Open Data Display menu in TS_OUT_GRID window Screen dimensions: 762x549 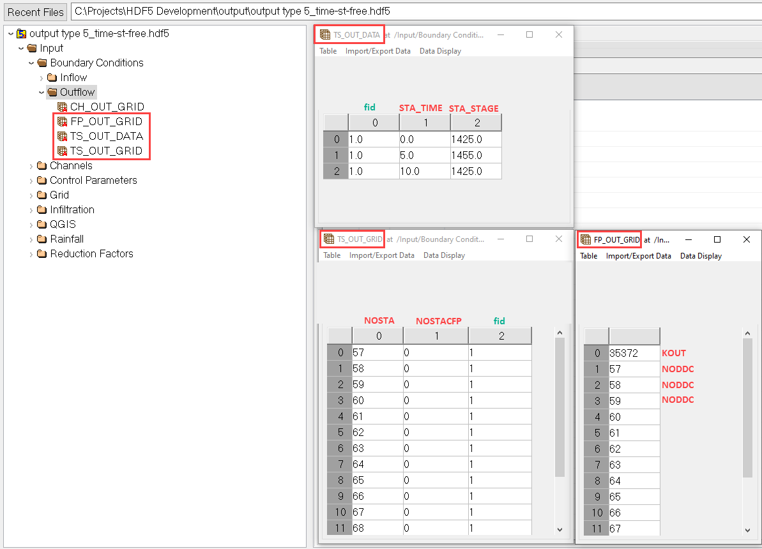[444, 255]
